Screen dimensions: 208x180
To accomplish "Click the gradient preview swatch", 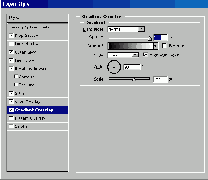I will (x=130, y=46).
